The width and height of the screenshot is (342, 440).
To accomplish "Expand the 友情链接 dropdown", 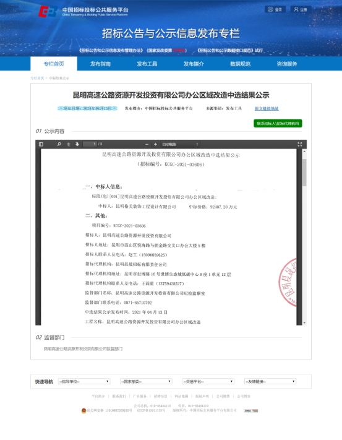I will pos(270,381).
